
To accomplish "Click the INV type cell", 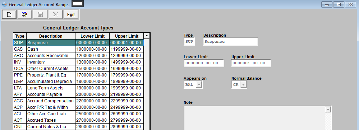I will tap(20, 62).
